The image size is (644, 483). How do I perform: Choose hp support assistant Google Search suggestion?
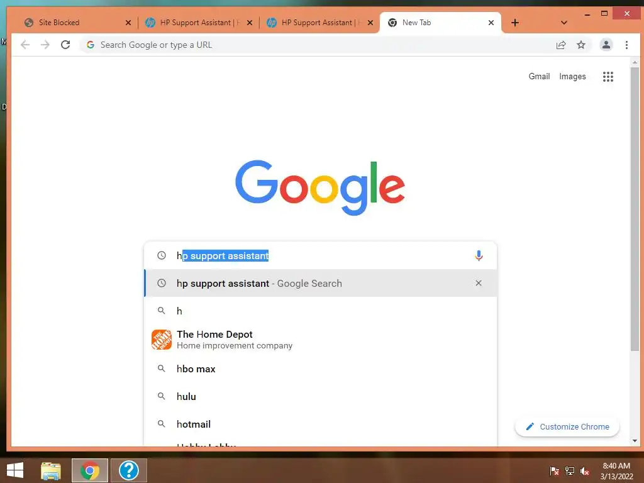point(320,283)
